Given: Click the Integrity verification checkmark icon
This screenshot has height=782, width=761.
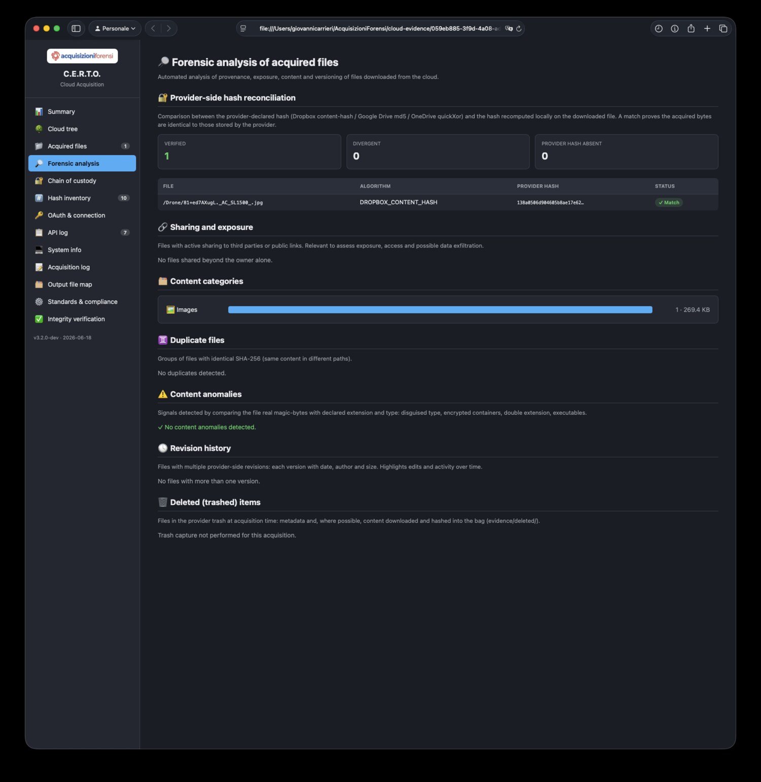Looking at the screenshot, I should (39, 319).
